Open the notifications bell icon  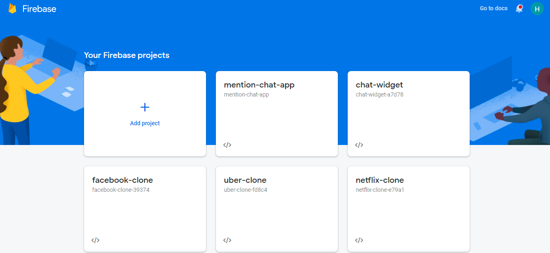click(x=519, y=9)
